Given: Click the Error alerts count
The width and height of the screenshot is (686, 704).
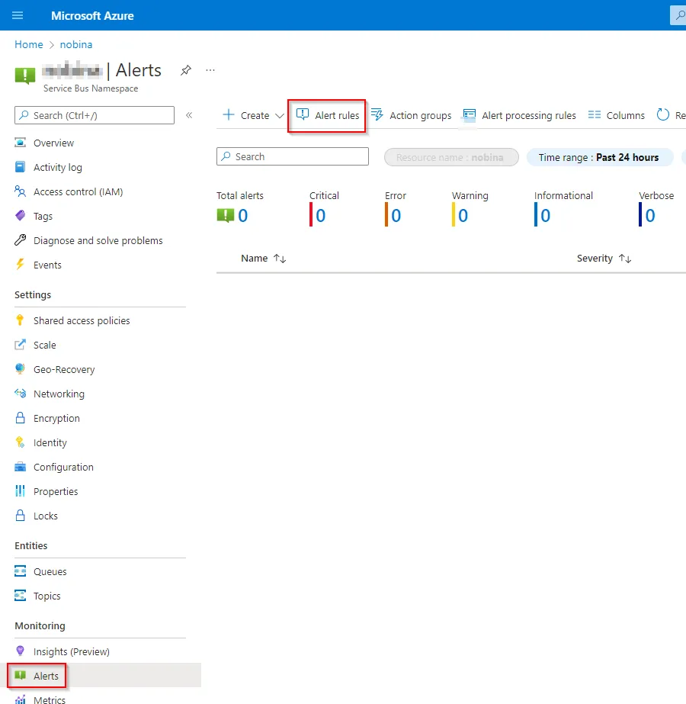Looking at the screenshot, I should point(396,216).
